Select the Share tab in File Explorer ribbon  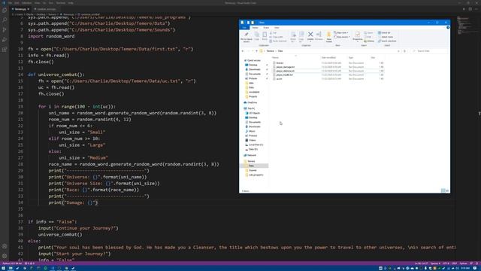266,28
